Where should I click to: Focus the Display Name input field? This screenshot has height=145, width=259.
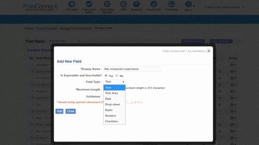click(132, 69)
